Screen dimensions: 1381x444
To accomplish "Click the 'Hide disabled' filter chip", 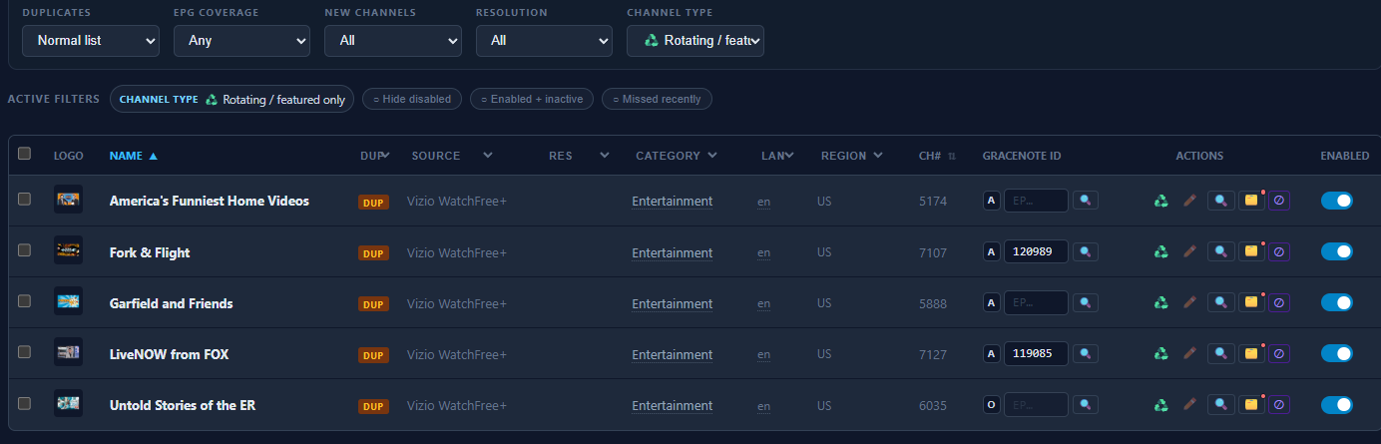I will point(412,99).
